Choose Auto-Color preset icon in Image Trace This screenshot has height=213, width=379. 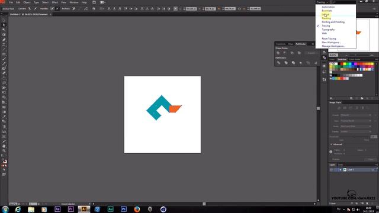(339, 108)
